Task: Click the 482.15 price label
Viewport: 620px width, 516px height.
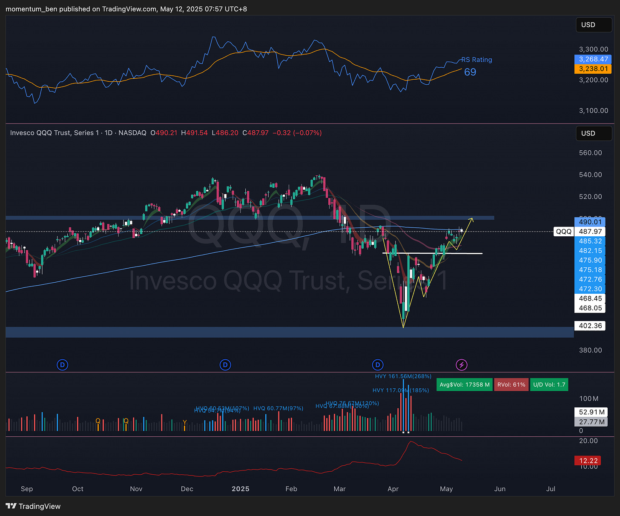Action: tap(590, 251)
